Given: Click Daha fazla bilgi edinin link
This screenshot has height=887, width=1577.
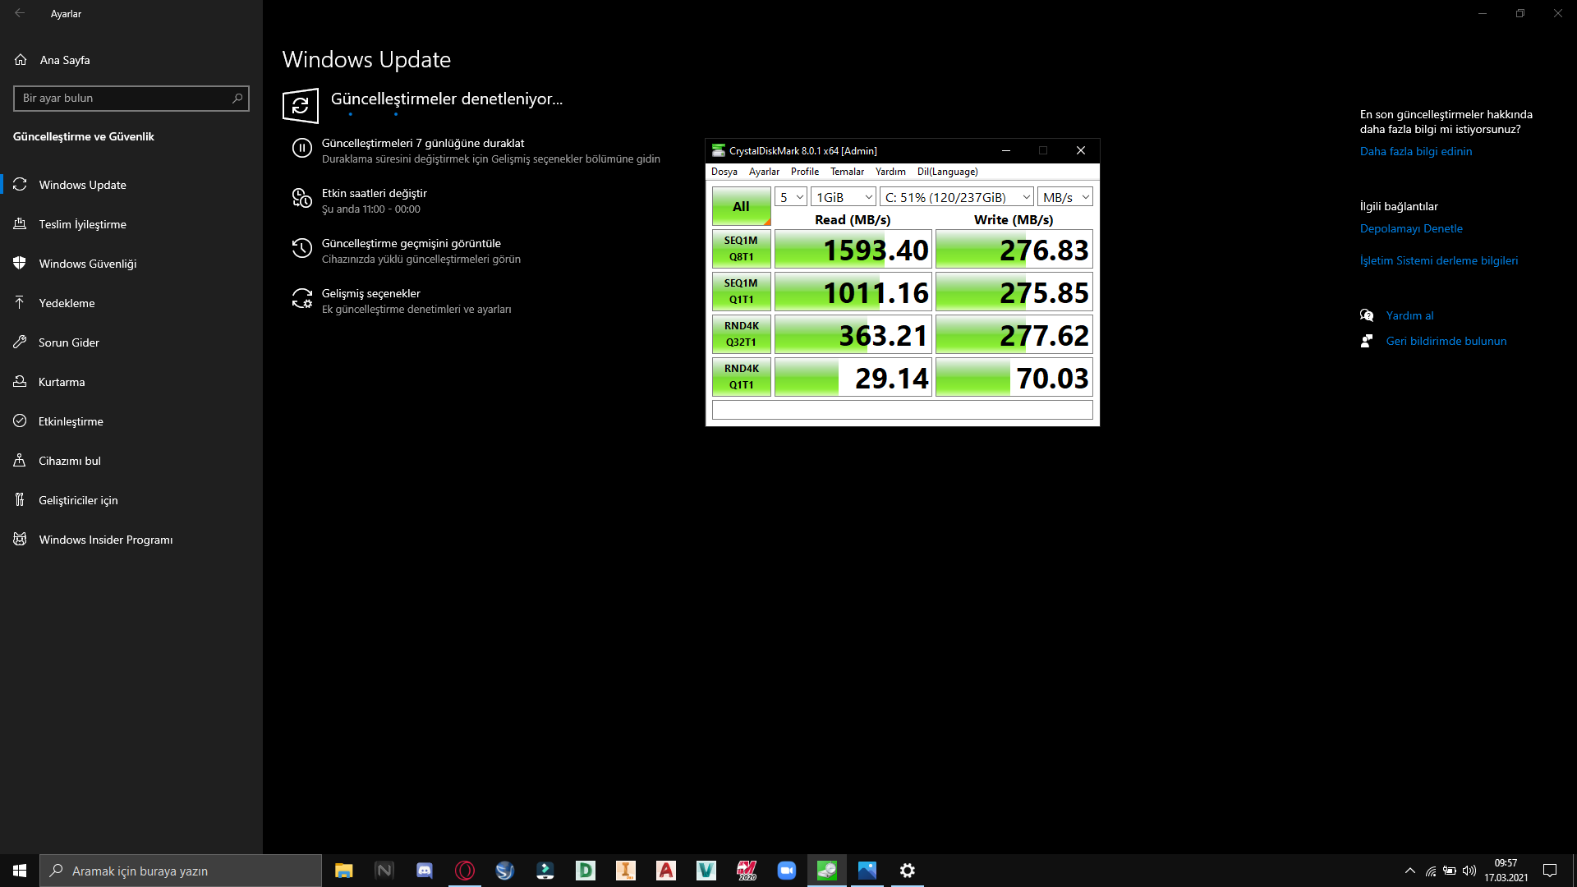Looking at the screenshot, I should (1415, 151).
